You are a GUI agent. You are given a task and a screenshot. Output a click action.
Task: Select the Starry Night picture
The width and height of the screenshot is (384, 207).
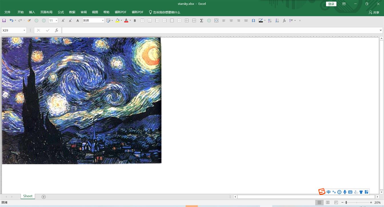pos(82,101)
